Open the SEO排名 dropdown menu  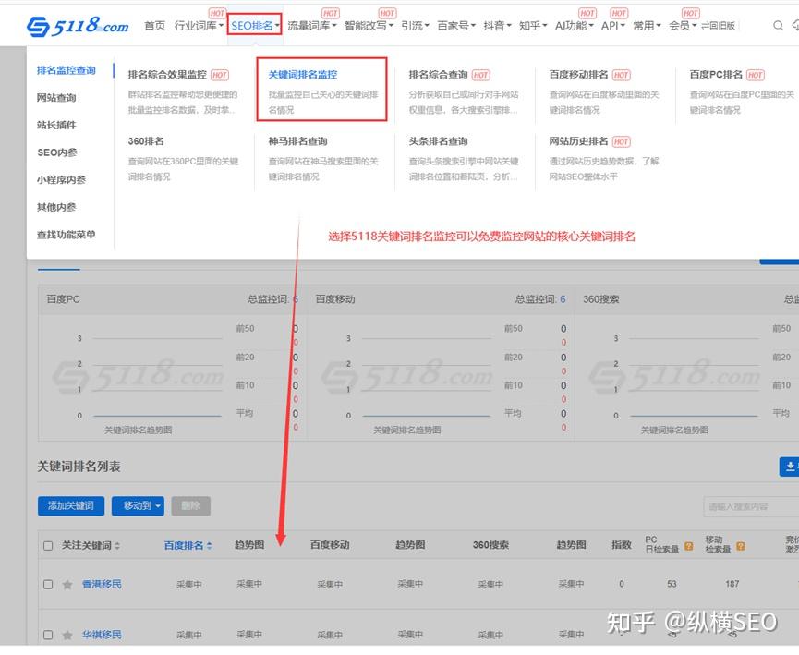pos(254,26)
